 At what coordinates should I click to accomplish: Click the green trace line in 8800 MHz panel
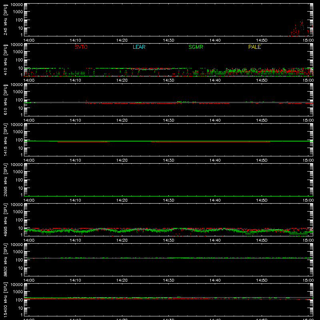tap(168, 258)
